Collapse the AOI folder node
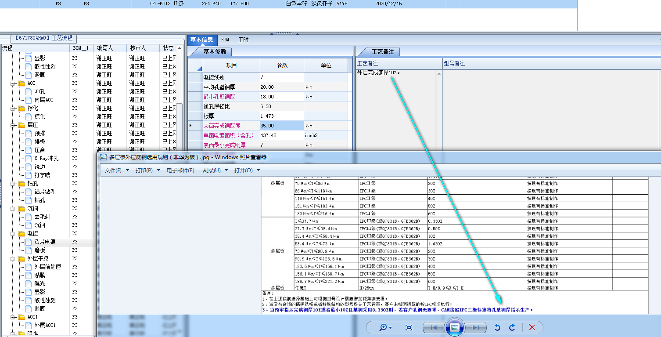This screenshot has height=337, width=661. pos(14,83)
